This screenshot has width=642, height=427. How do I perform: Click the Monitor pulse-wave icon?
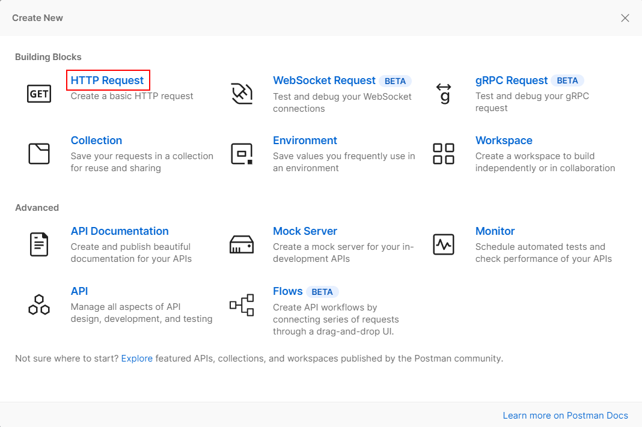tap(444, 244)
